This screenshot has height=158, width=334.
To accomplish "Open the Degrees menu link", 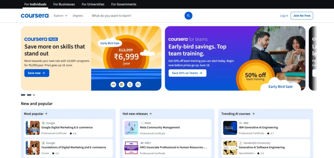I will 78,16.
